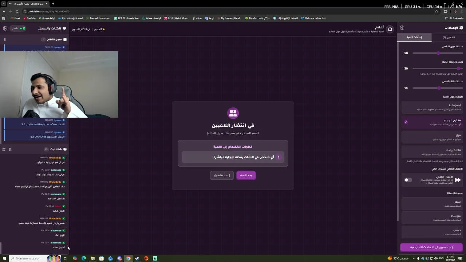The height and width of the screenshot is (262, 466).
Task: Switch to the اللاعبين (2) tab
Action: pyautogui.click(x=449, y=37)
